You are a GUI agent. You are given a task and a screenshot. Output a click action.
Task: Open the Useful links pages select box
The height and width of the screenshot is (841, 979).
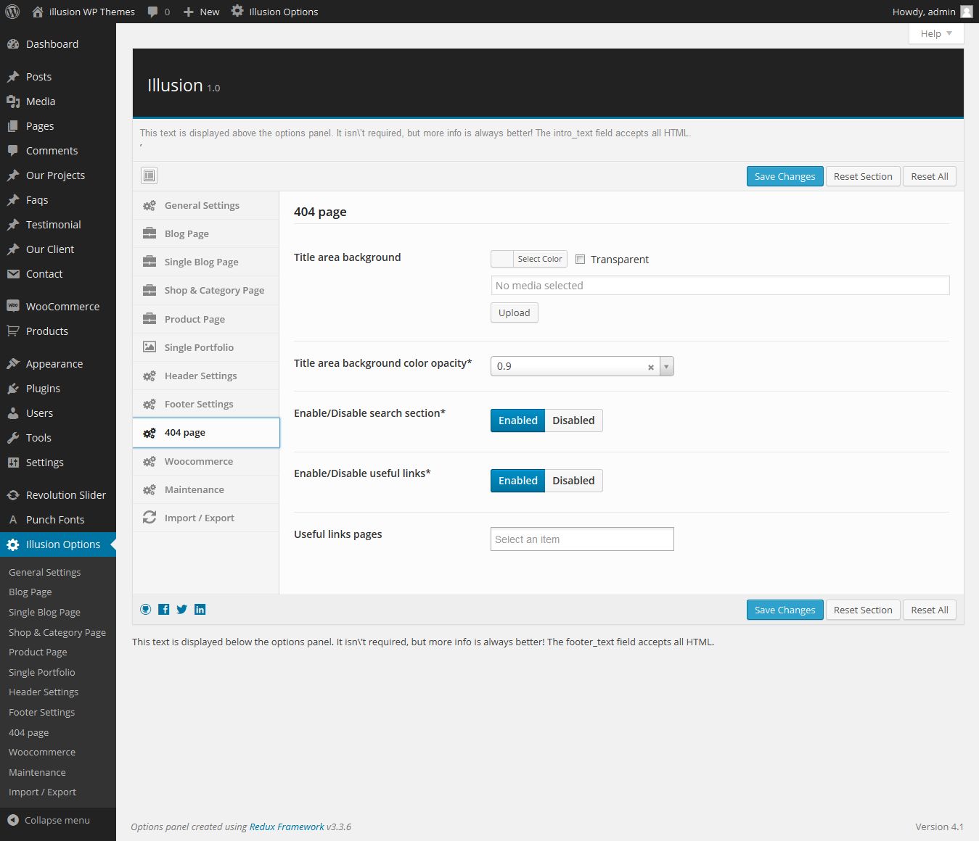pos(582,539)
